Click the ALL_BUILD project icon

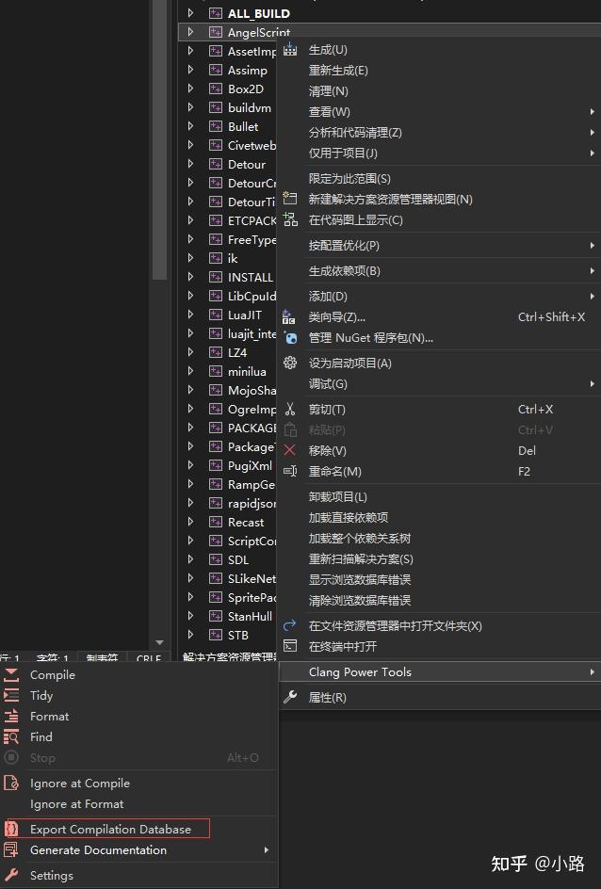coord(216,13)
